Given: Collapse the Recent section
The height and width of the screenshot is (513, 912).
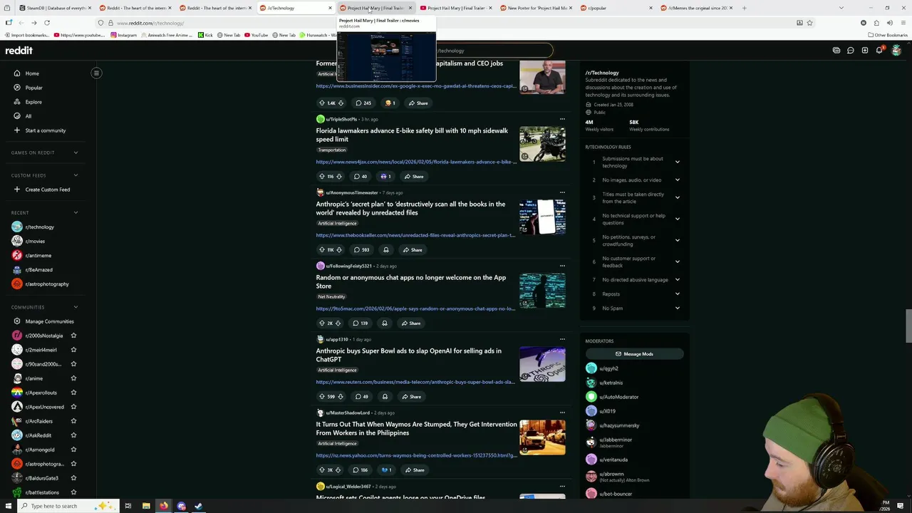Looking at the screenshot, I should pos(76,212).
